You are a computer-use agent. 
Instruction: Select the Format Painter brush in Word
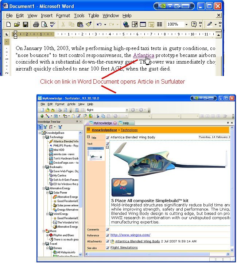(89, 24)
